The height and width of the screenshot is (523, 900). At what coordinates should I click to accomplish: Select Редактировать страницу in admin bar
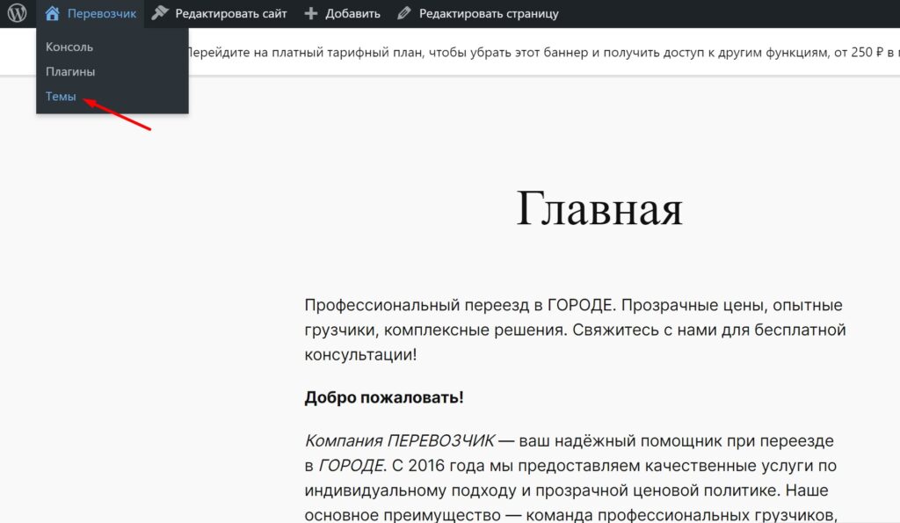point(477,13)
